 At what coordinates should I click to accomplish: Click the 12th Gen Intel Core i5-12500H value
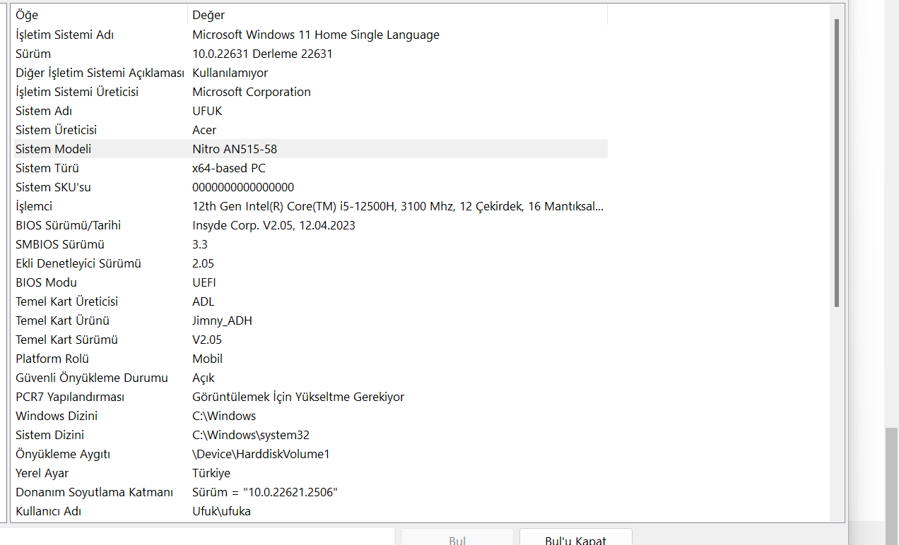398,206
